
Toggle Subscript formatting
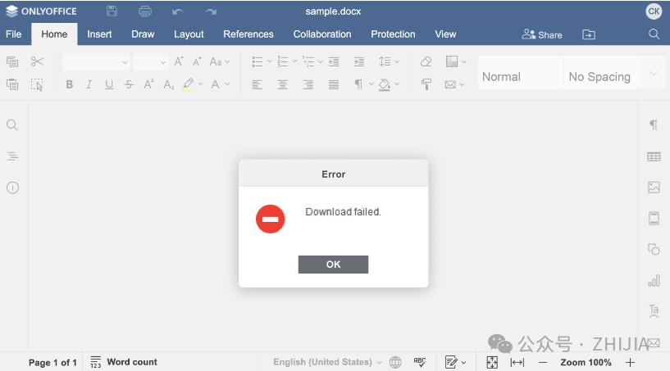point(169,84)
